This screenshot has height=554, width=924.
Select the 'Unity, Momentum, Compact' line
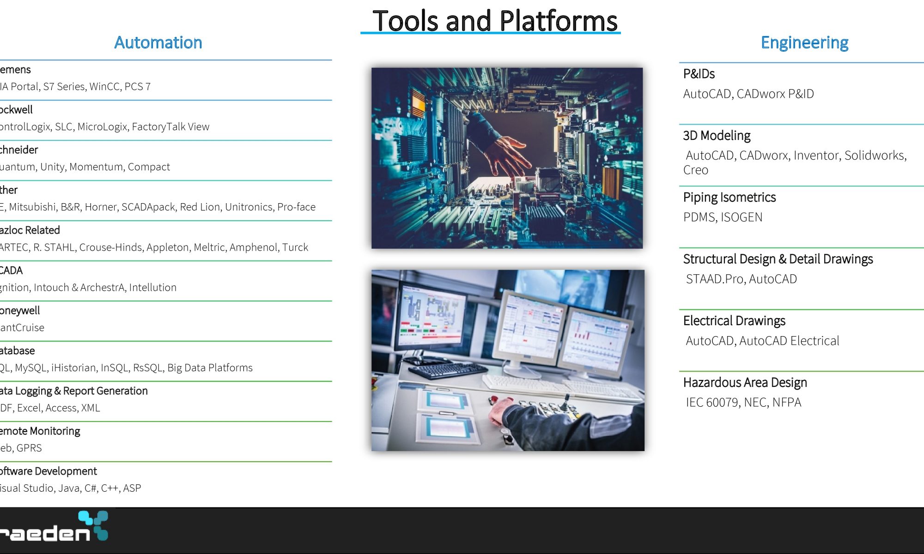(x=85, y=167)
